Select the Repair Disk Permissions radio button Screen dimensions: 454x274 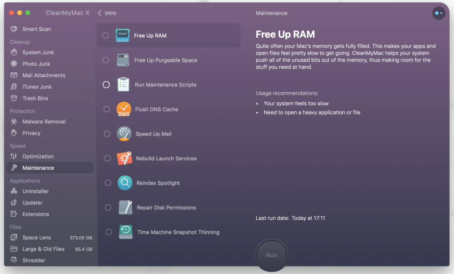tap(108, 207)
